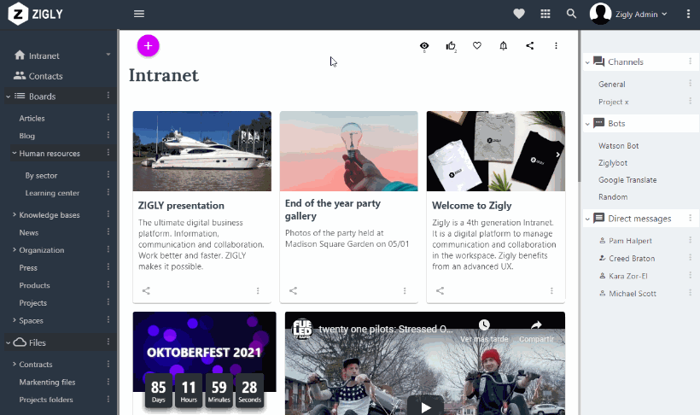
Task: Open page options dots beside share
Action: (x=556, y=45)
